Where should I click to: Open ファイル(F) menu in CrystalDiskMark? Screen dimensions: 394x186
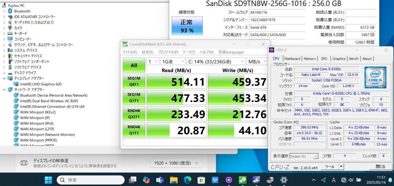pos(130,52)
